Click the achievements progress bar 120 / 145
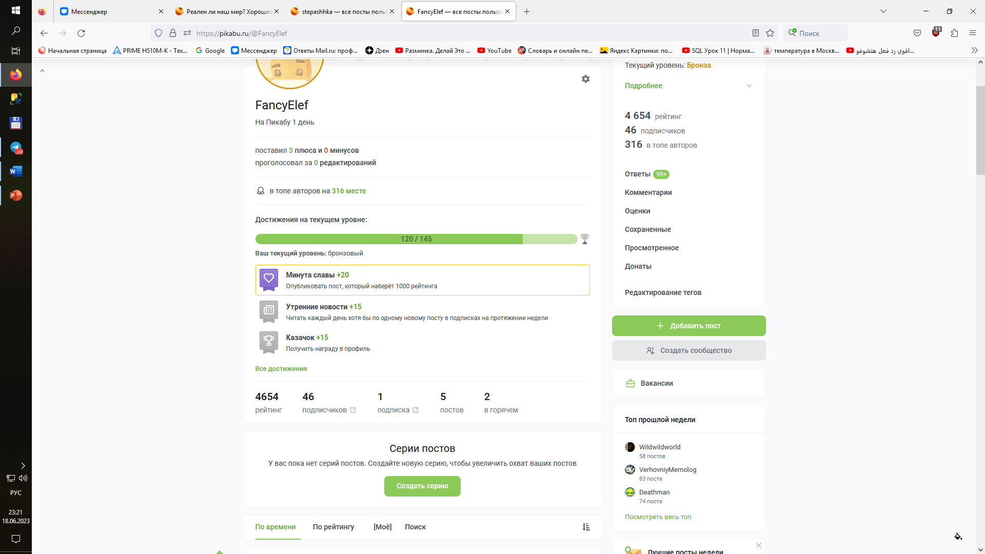This screenshot has width=985, height=554. (x=416, y=239)
